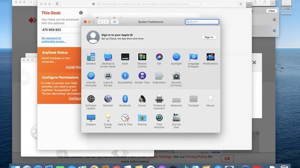Open Dock preferences

[125, 59]
